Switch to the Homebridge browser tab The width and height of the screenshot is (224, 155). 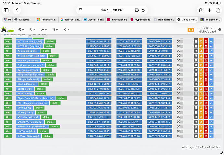click(x=164, y=20)
